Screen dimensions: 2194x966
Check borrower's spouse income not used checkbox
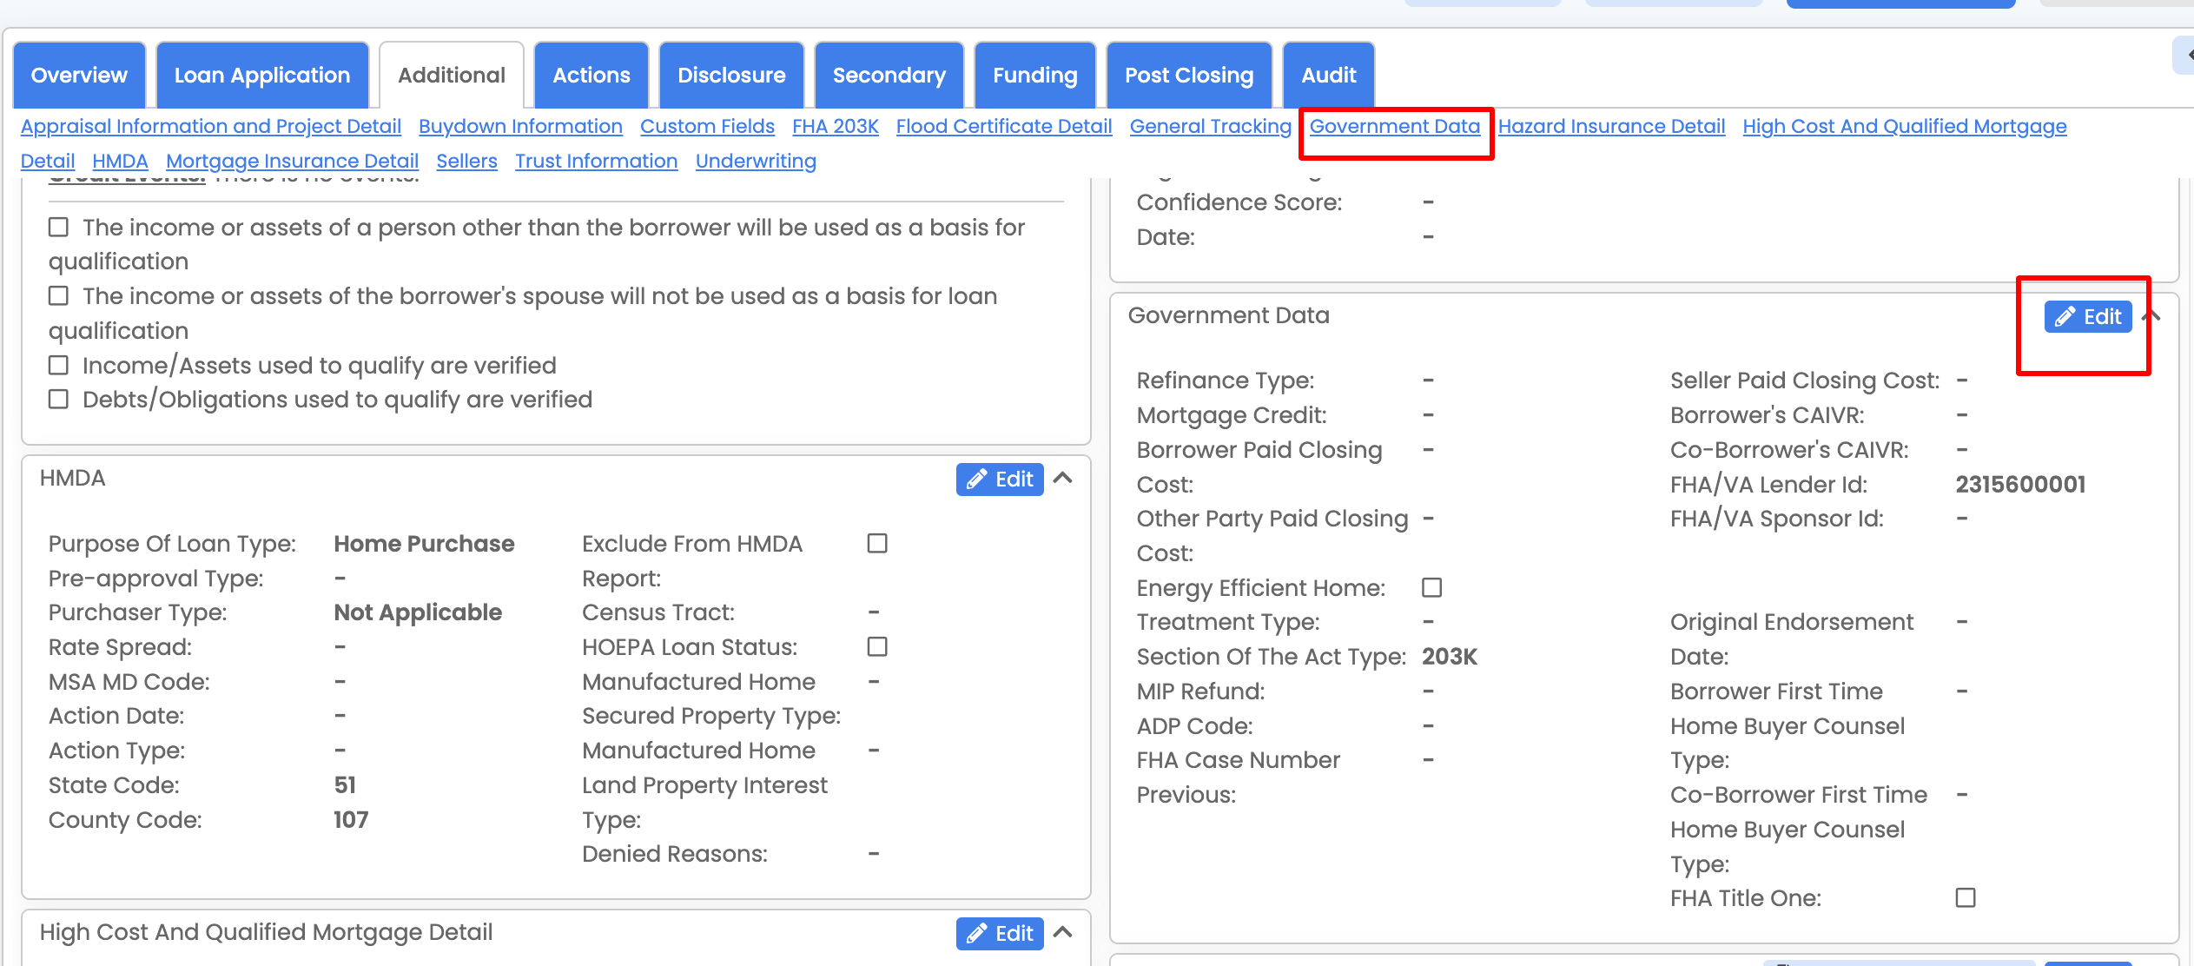pos(58,295)
